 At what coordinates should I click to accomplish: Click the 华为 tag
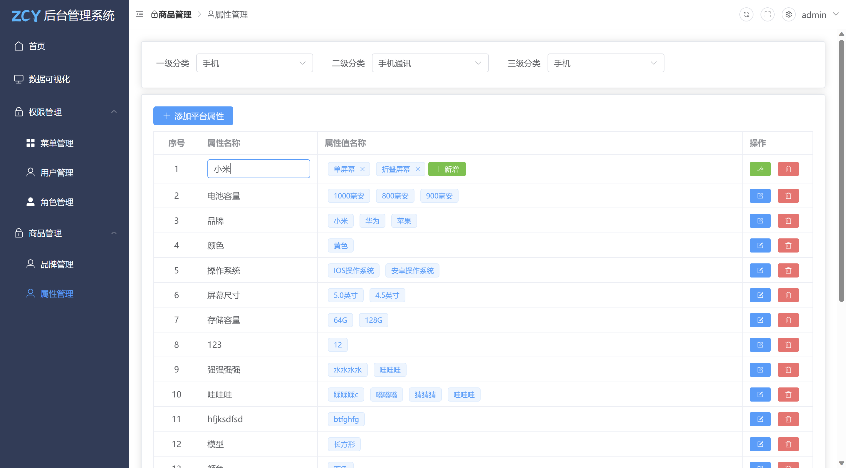point(372,221)
